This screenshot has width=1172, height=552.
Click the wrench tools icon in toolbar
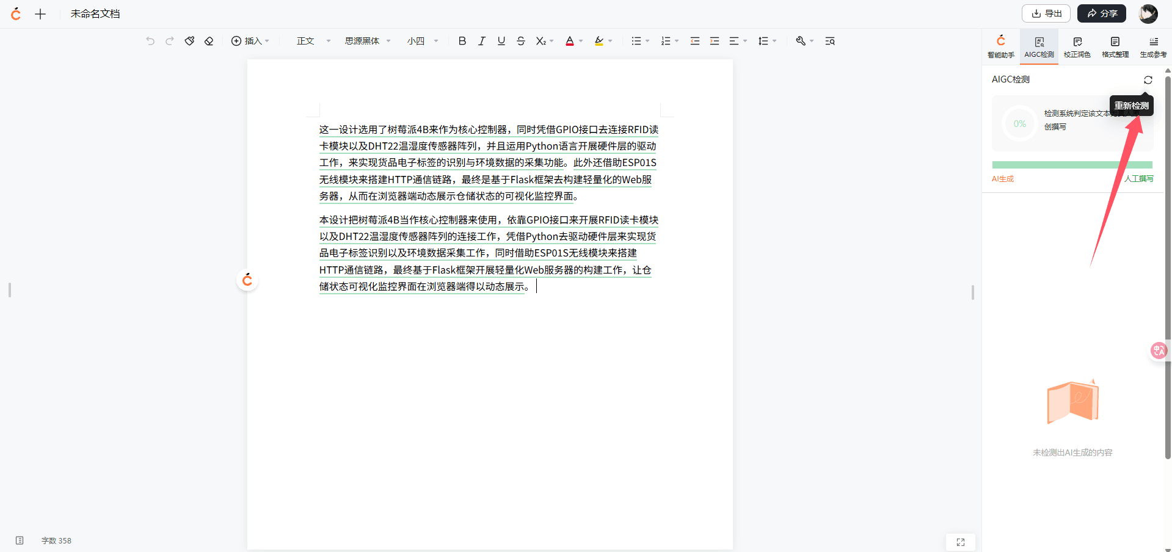(802, 40)
